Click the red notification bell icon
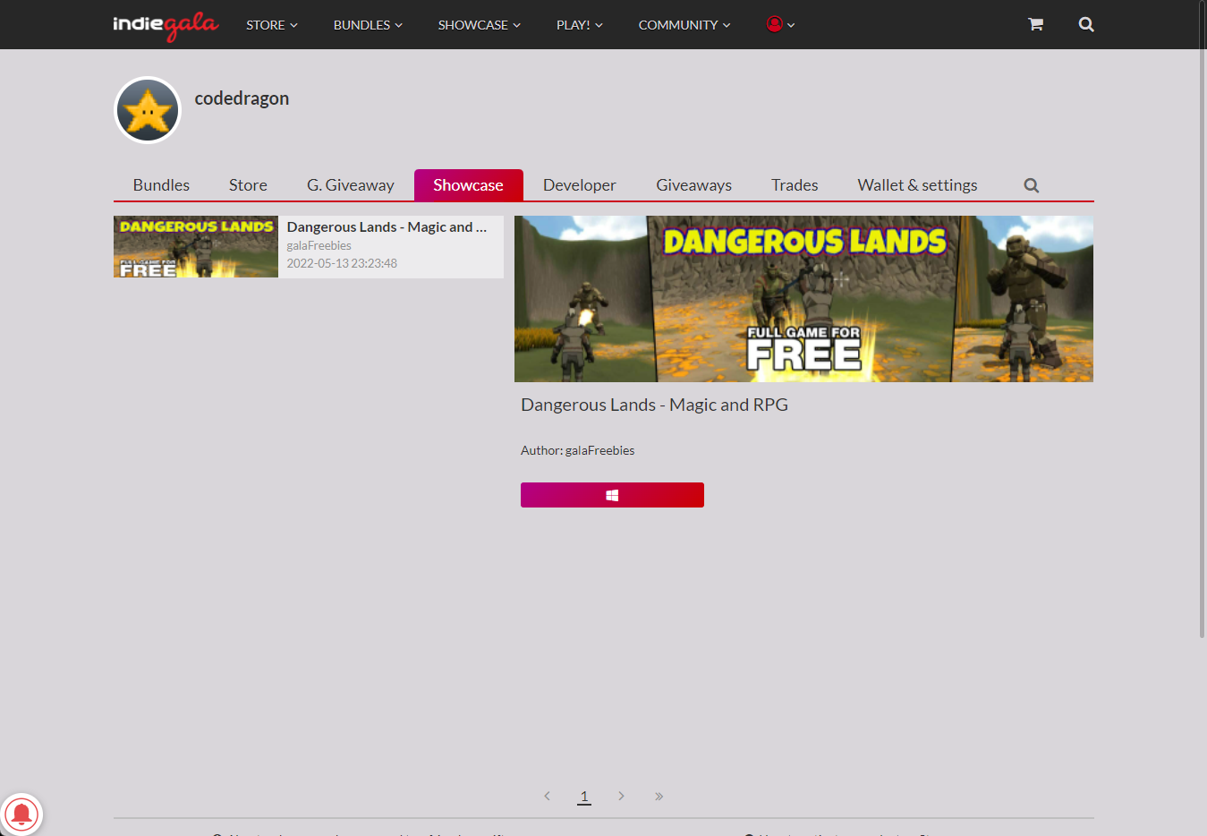 21,815
